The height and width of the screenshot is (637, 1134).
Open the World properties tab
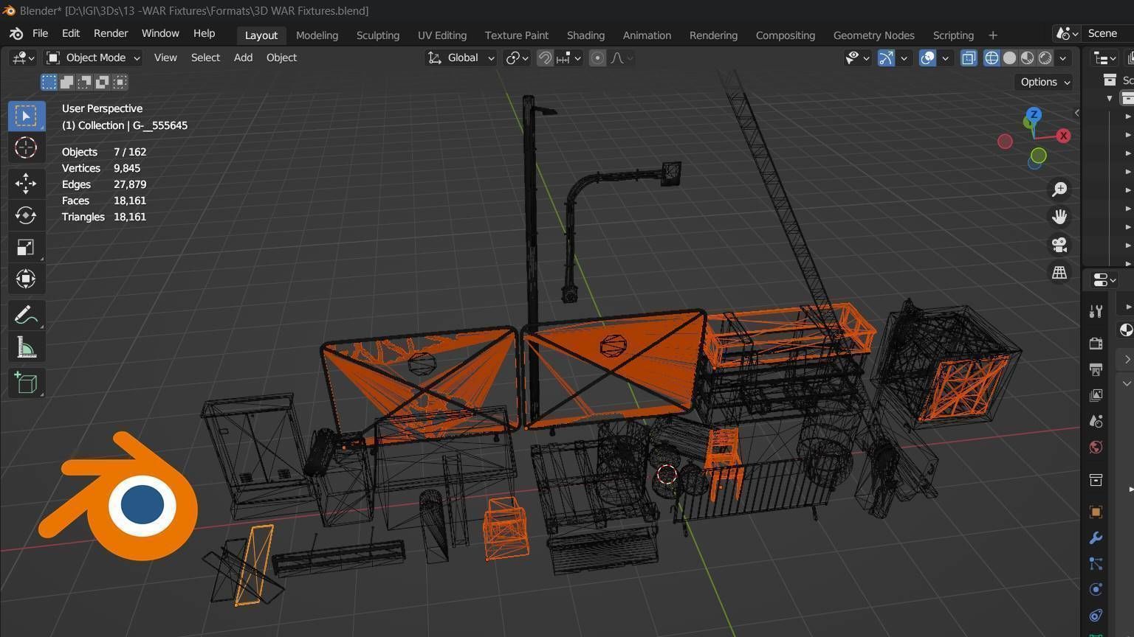tap(1096, 447)
